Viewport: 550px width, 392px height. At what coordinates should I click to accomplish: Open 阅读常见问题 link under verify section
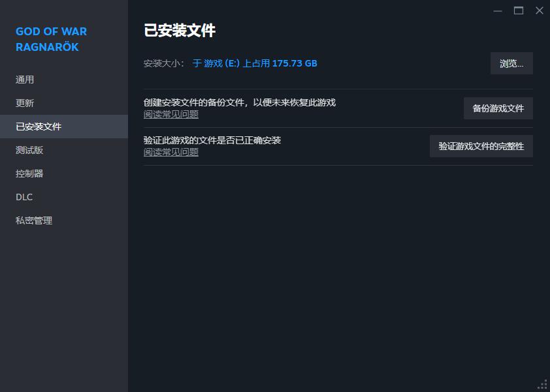[171, 152]
